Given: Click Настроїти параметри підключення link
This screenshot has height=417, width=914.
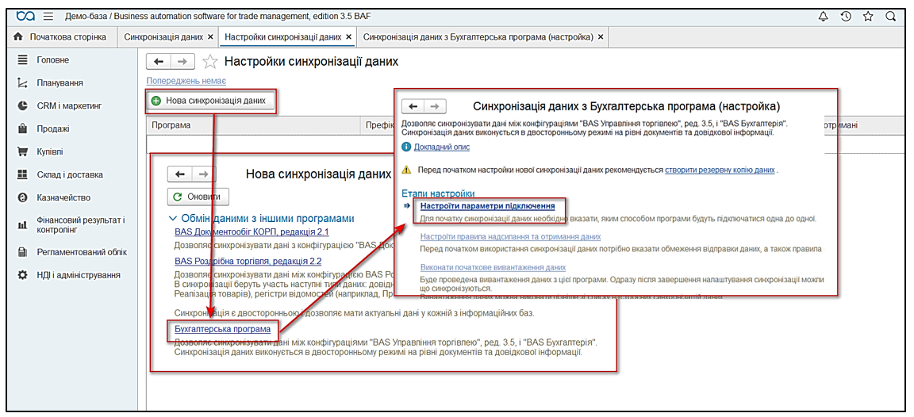Looking at the screenshot, I should coord(487,205).
